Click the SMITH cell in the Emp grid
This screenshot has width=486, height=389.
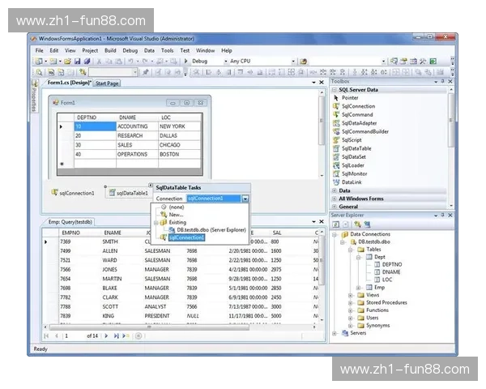[110, 242]
